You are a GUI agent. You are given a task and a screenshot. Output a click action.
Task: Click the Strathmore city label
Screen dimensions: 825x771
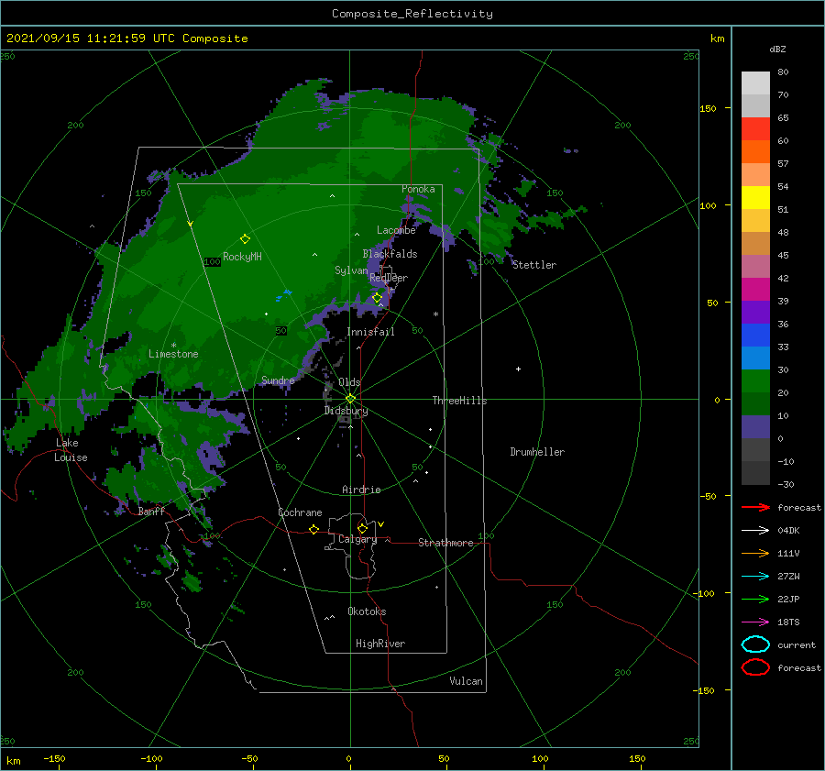(445, 543)
